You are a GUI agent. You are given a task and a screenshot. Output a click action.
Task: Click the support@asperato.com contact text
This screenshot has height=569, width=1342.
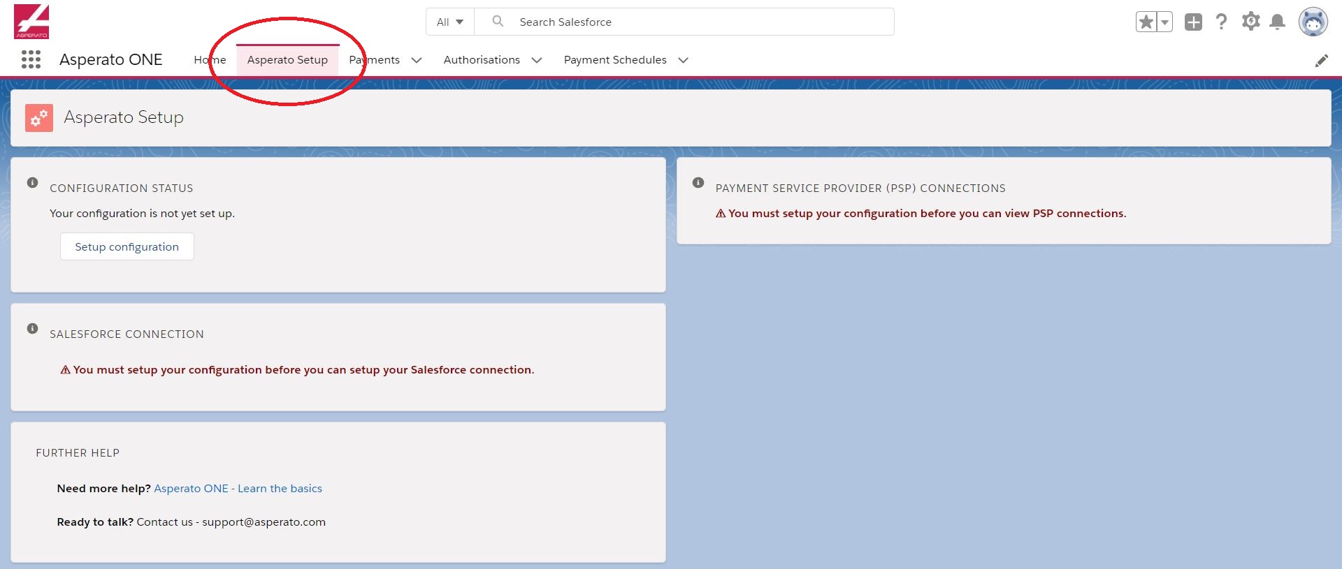pyautogui.click(x=264, y=522)
